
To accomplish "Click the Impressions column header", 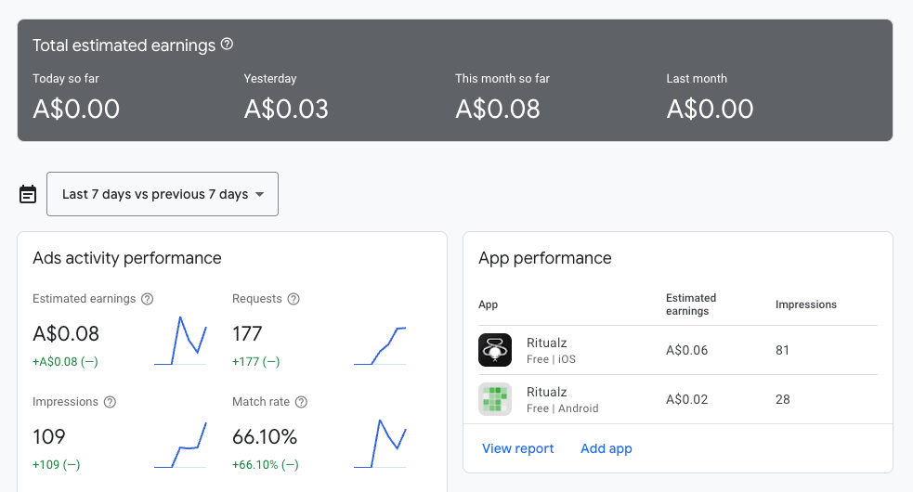I will [x=806, y=304].
